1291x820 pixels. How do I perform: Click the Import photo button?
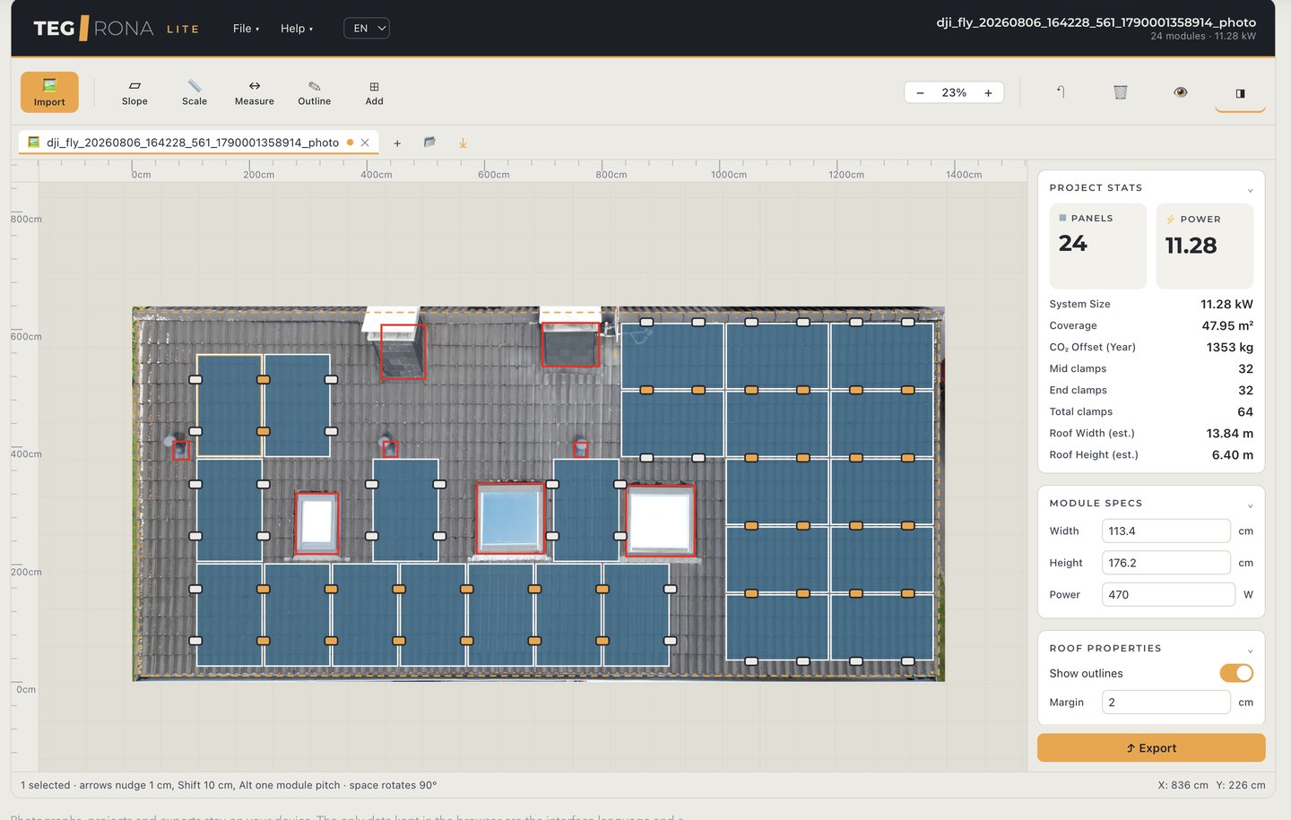(49, 92)
